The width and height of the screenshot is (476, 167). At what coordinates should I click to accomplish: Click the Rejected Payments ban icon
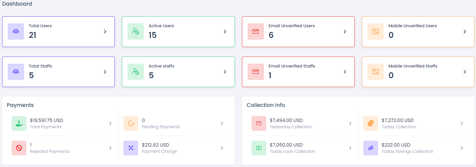pyautogui.click(x=19, y=148)
